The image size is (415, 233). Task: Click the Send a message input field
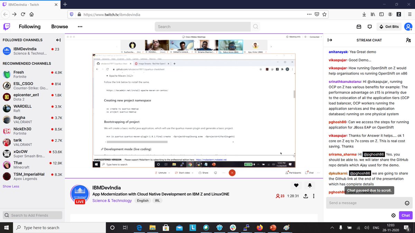pos(366,203)
